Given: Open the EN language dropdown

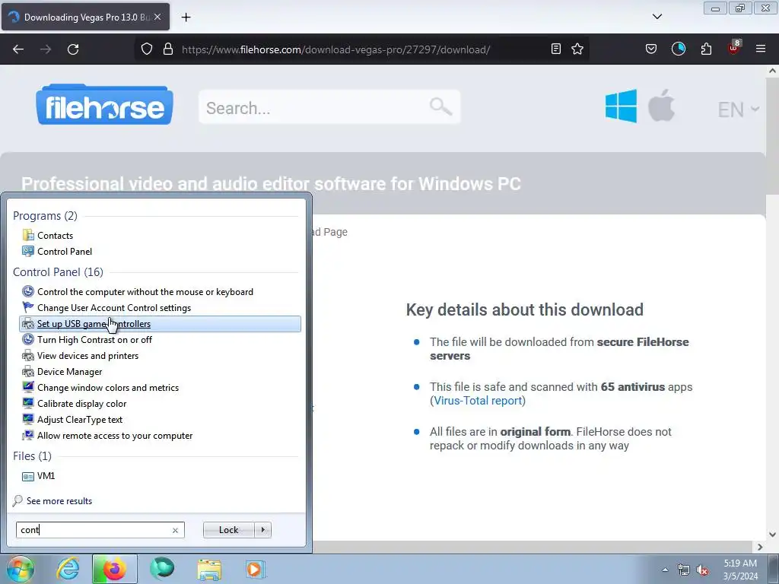Looking at the screenshot, I should (738, 109).
